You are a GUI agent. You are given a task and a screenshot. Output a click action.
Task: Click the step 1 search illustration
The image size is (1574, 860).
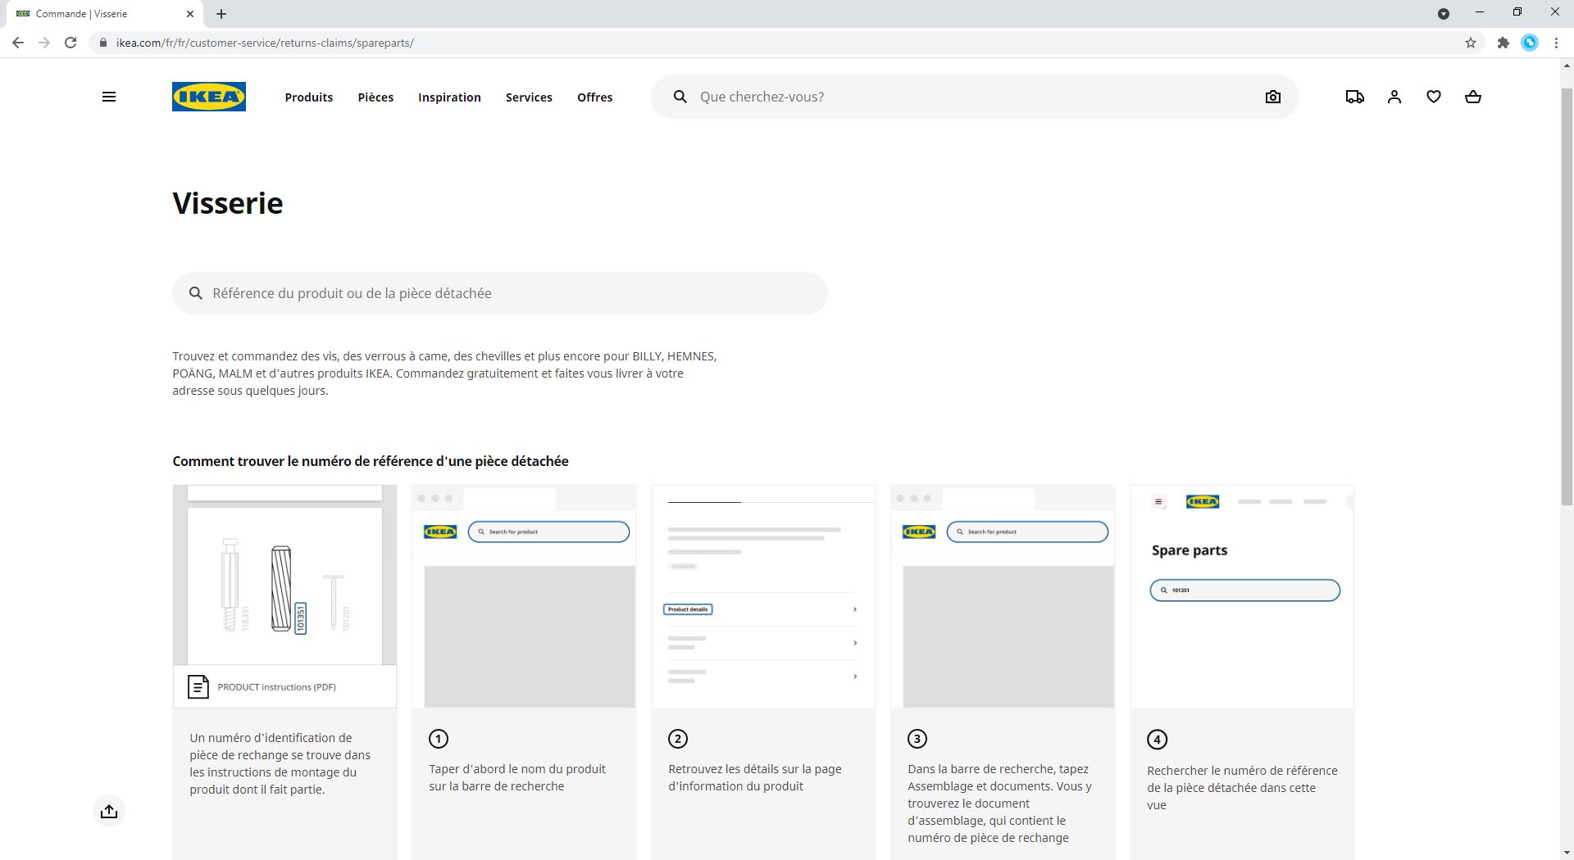524,596
